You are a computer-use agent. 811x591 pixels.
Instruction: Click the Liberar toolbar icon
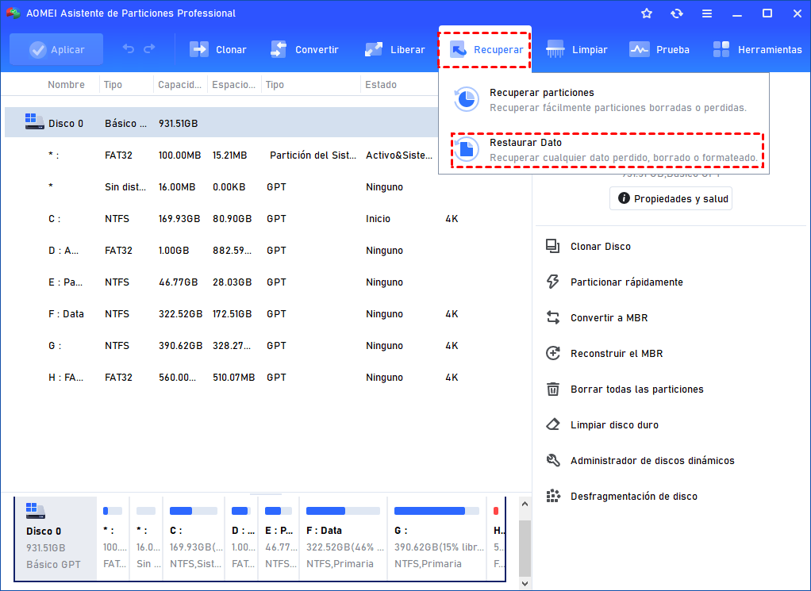(x=394, y=49)
